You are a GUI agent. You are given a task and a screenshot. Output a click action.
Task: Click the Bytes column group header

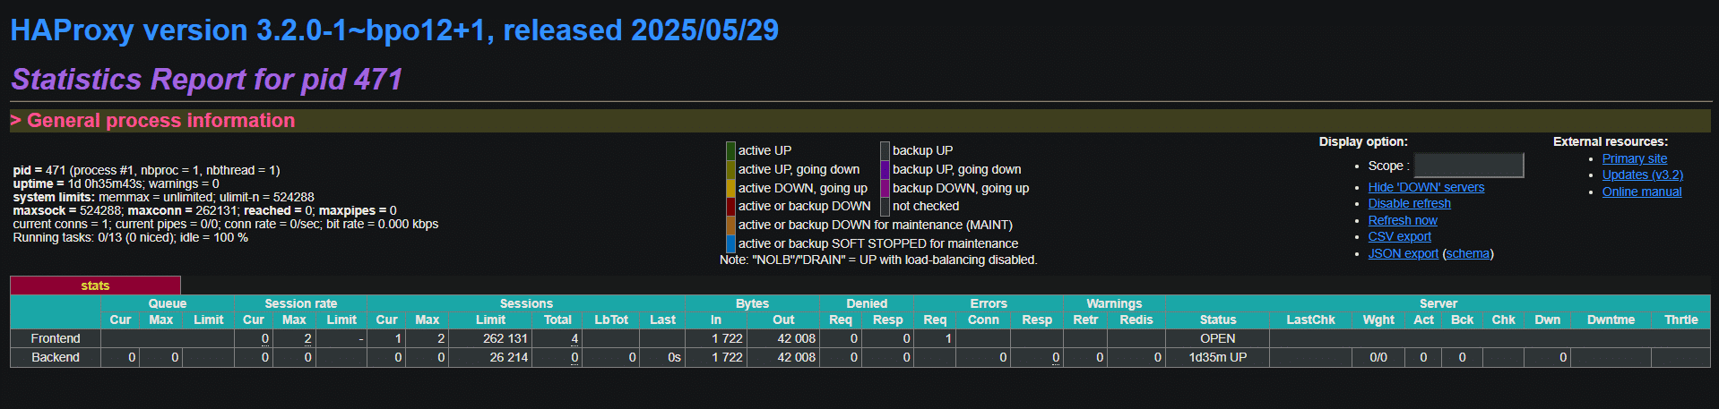click(752, 303)
